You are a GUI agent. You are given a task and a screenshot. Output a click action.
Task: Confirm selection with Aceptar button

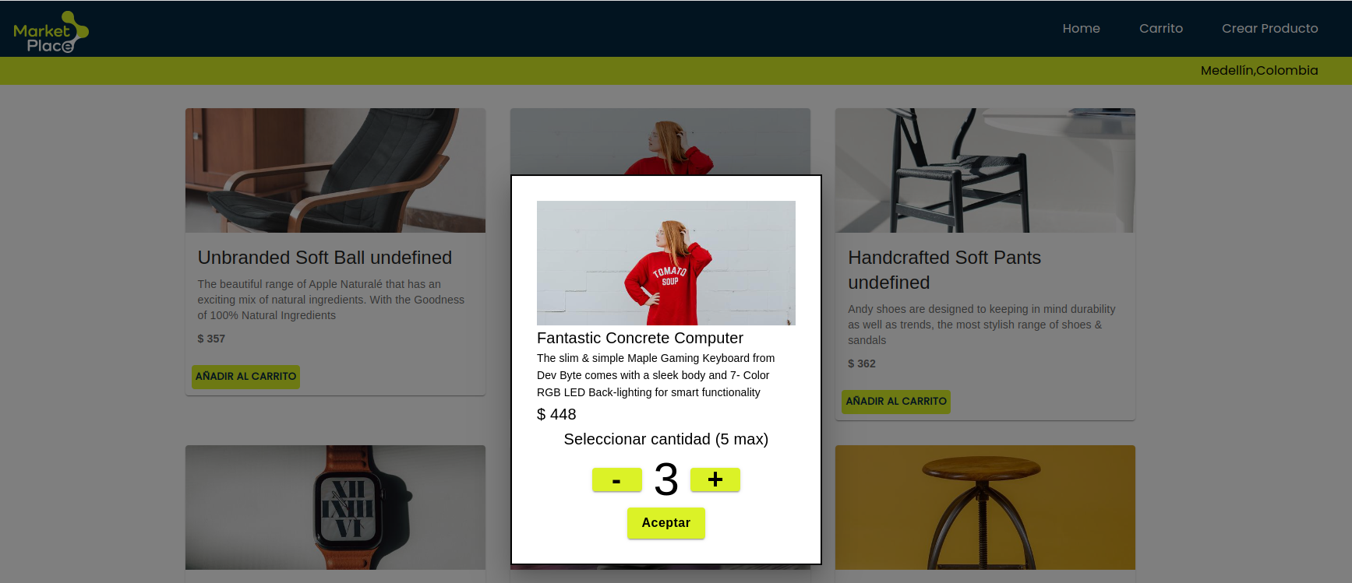pos(665,523)
